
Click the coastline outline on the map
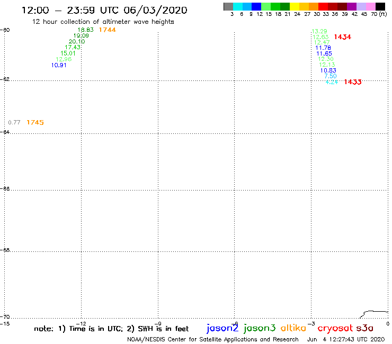[374, 314]
